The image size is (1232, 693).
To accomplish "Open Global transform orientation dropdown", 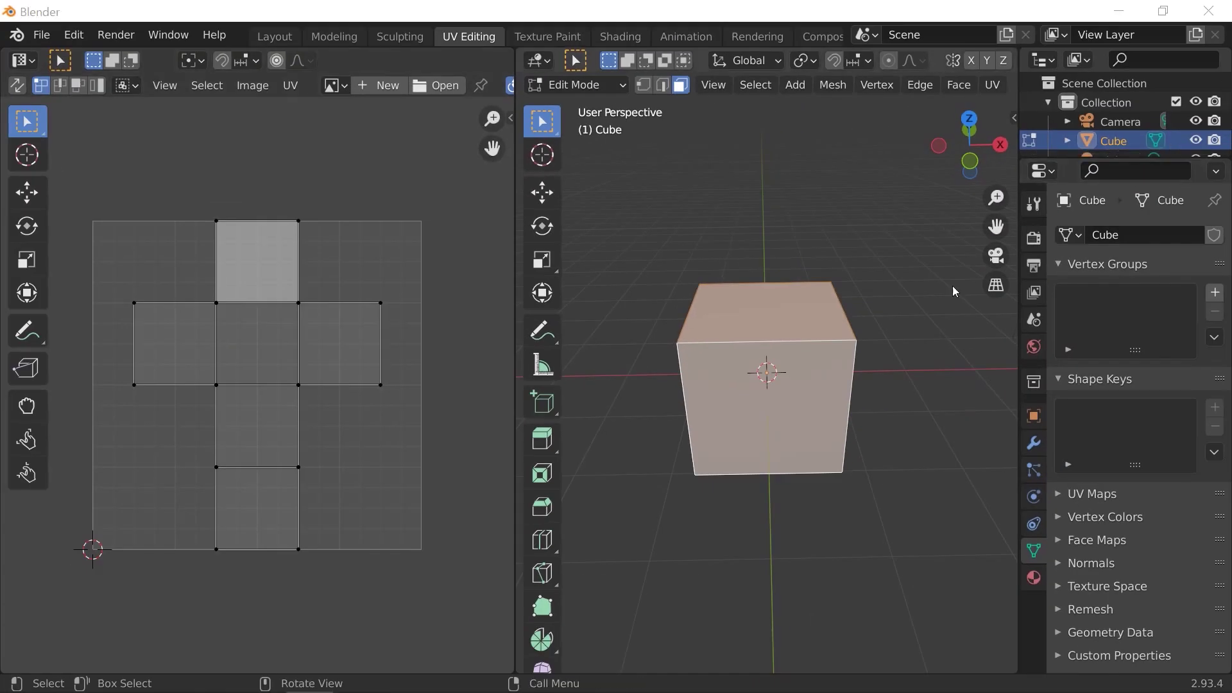I will (x=747, y=60).
